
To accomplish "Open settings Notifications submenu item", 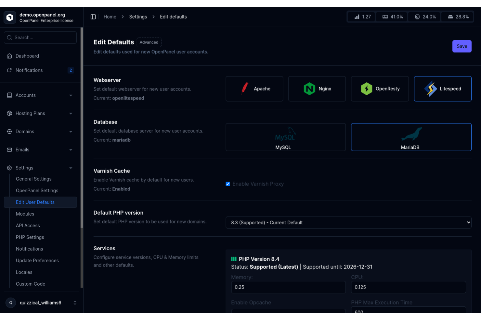I will [x=30, y=249].
